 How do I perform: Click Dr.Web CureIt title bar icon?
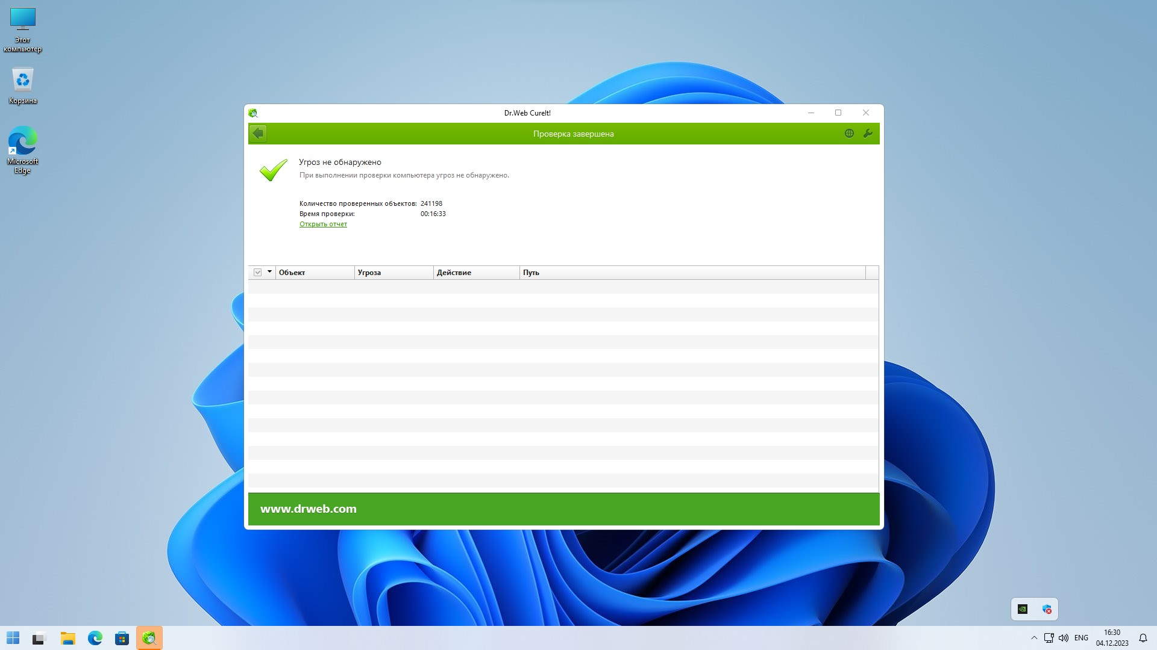253,113
